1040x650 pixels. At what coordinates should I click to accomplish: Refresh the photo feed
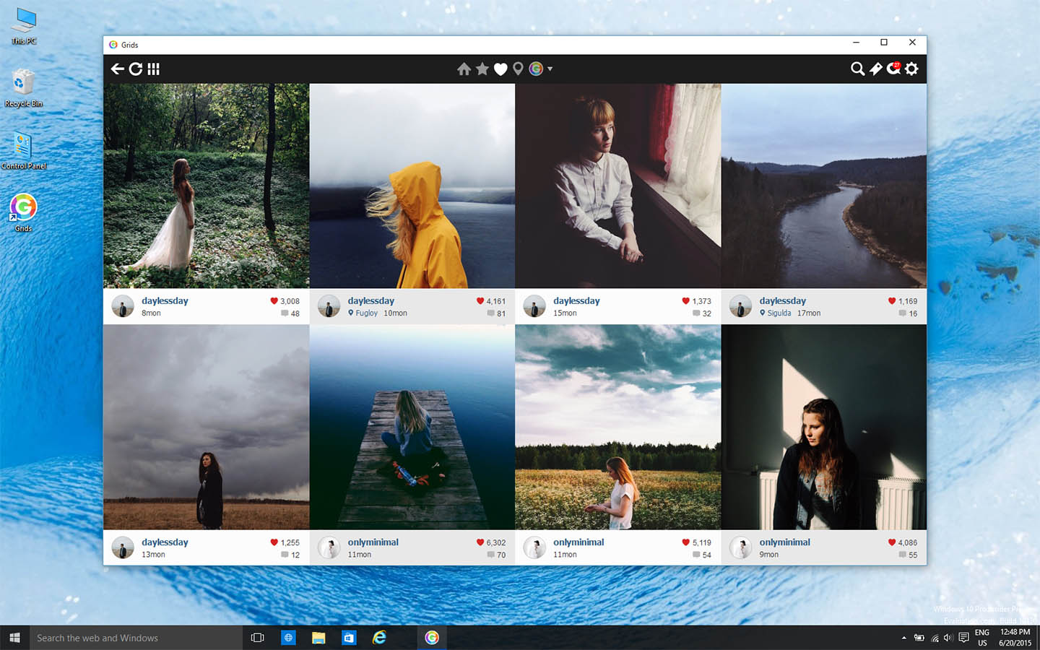tap(136, 69)
